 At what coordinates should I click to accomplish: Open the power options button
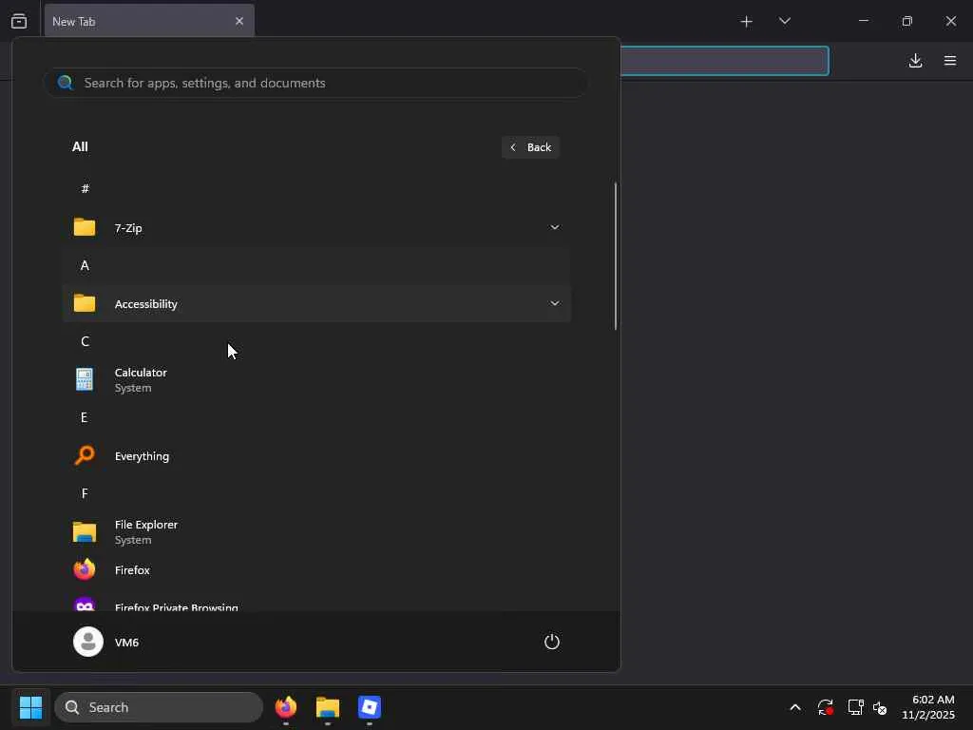tap(552, 642)
